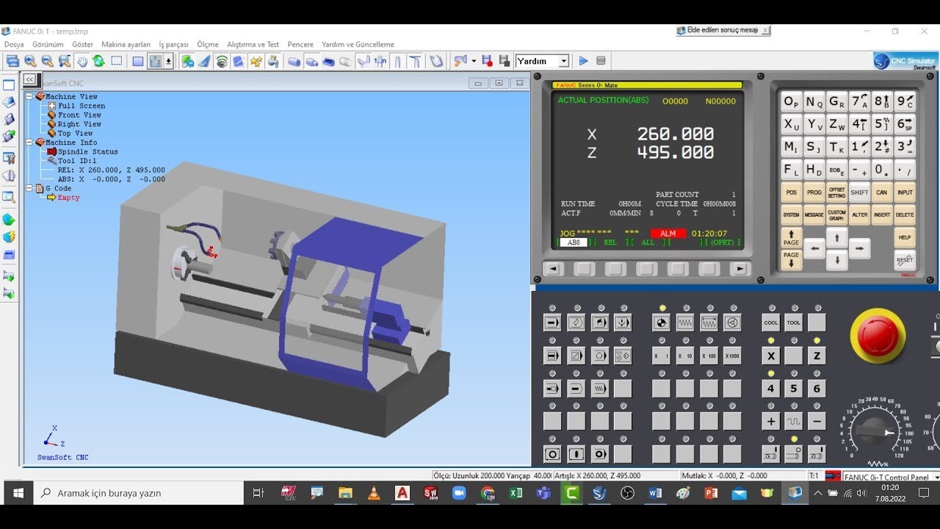Click the blue run play icon
Screen dimensions: 940x529
tap(584, 61)
